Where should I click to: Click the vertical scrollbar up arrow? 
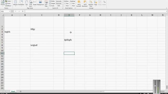click(167, 15)
